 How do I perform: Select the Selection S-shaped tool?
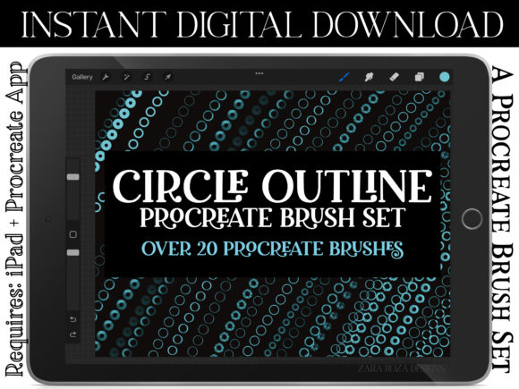[148, 77]
